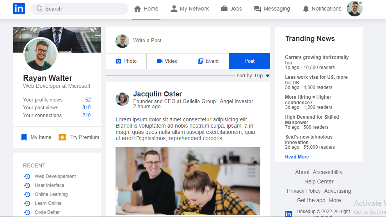Viewport: 386px width, 217px height.
Task: Open Online Learning recent item
Action: (51, 194)
